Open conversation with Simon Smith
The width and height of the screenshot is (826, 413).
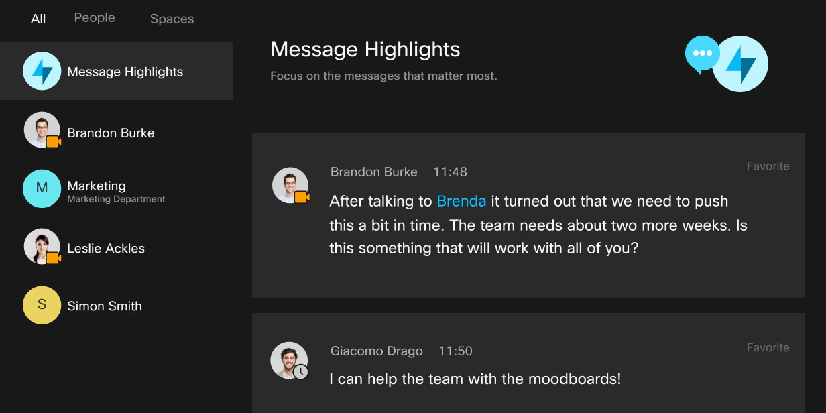tap(105, 306)
